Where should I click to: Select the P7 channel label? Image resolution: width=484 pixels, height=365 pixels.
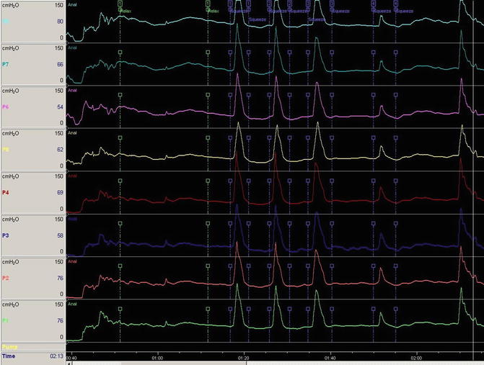point(6,64)
